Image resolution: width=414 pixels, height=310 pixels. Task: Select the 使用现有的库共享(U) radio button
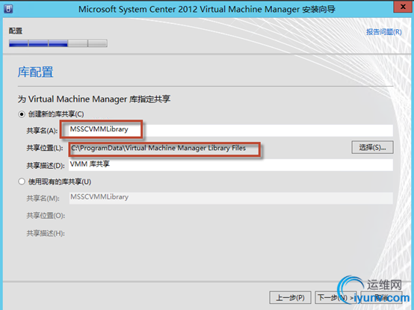pos(22,182)
